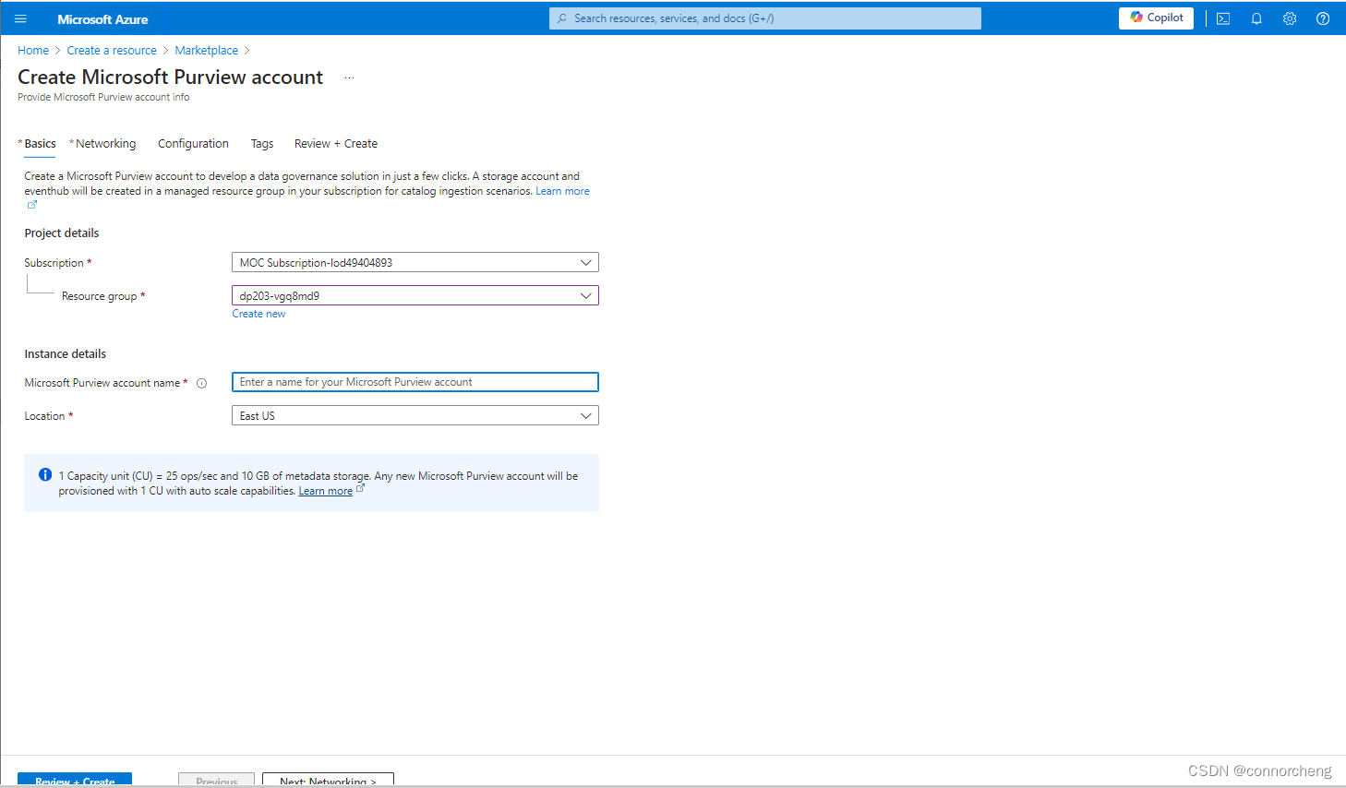The image size is (1346, 788).
Task: Open Learn more link in capacity info box
Action: 325,491
